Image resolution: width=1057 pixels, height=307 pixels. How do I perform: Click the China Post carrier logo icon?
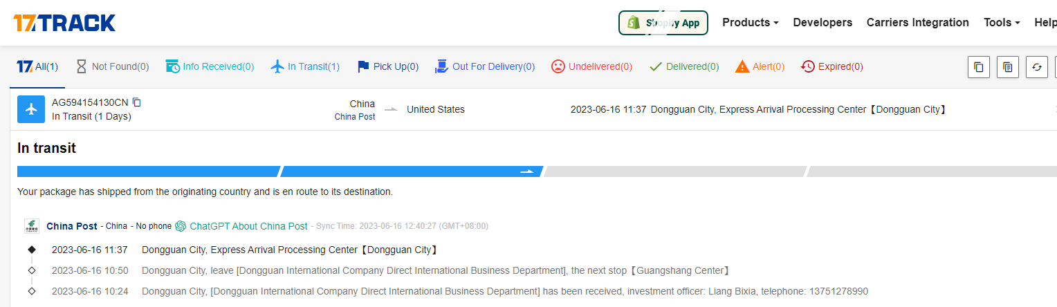[32, 226]
